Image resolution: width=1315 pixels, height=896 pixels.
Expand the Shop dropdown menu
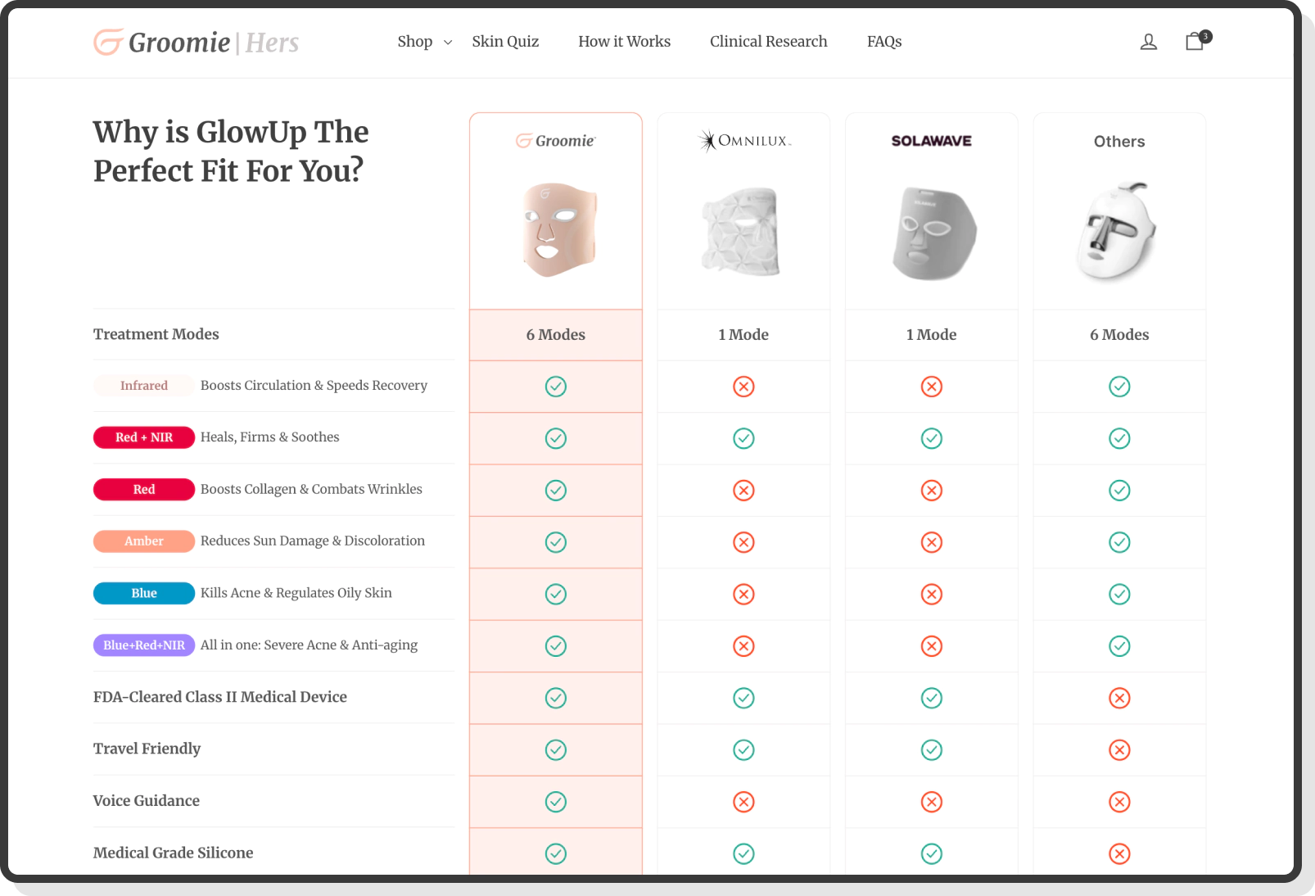(x=415, y=41)
